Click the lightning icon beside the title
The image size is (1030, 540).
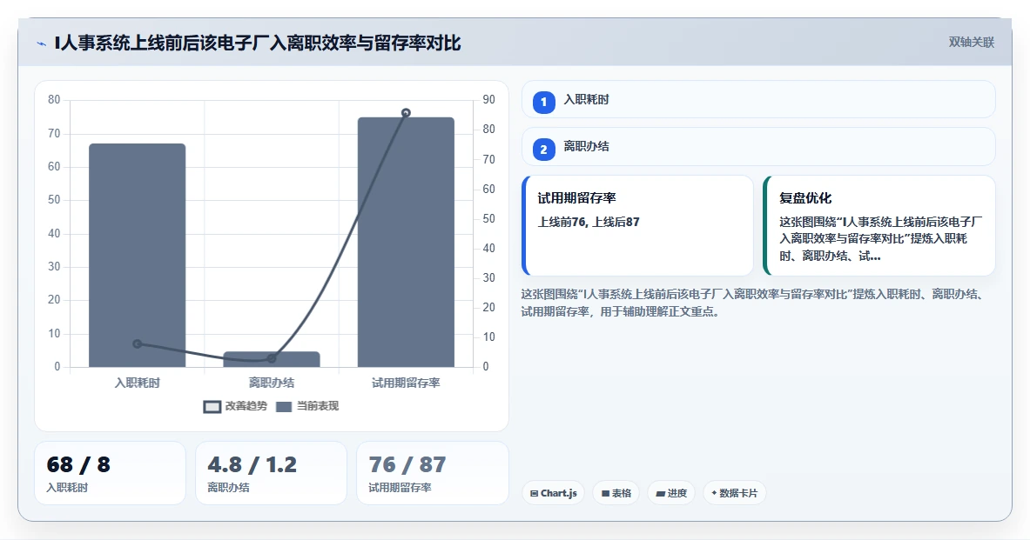click(x=42, y=44)
